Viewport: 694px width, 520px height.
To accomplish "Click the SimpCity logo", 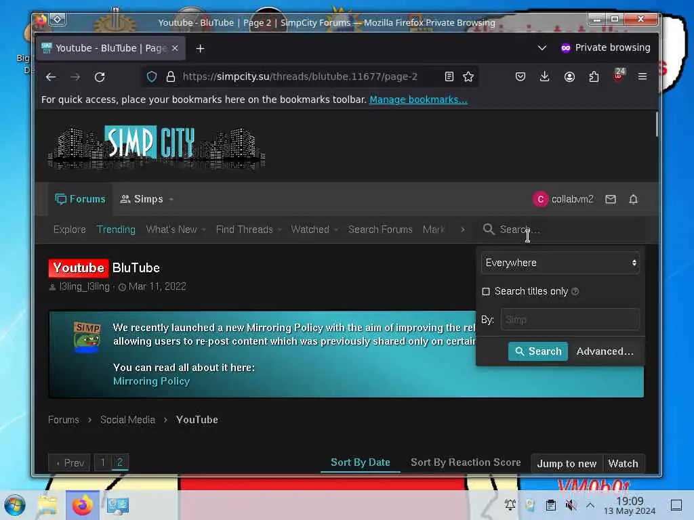I will (x=157, y=146).
